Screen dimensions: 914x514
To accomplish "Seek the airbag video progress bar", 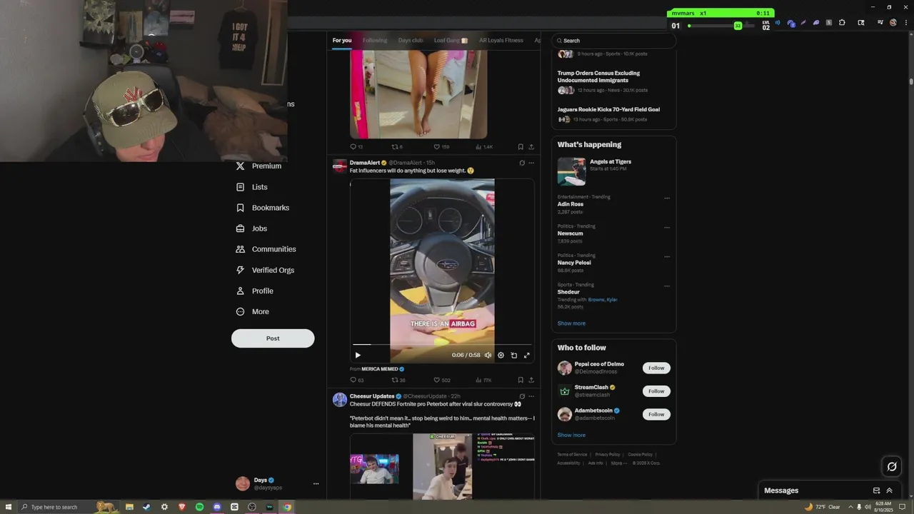I will click(x=442, y=345).
